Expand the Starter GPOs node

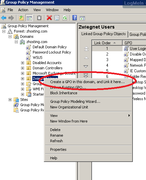(x=22, y=94)
